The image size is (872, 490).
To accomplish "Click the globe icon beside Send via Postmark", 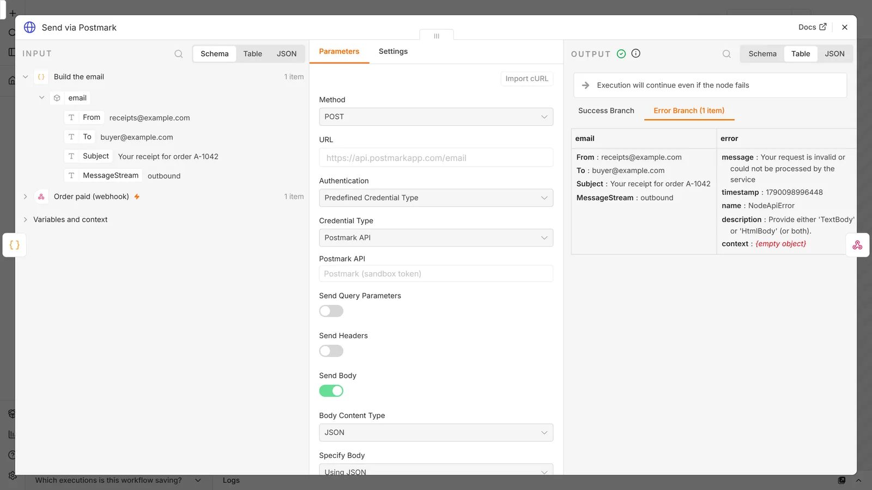I will pyautogui.click(x=30, y=27).
